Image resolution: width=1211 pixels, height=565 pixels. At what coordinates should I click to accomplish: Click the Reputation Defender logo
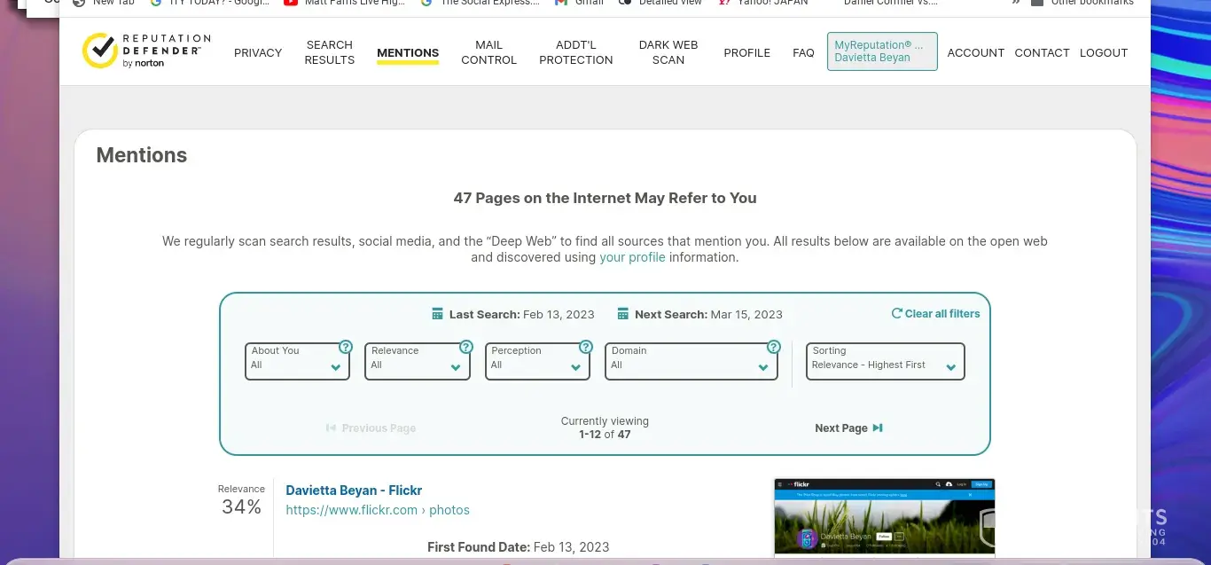tap(146, 51)
